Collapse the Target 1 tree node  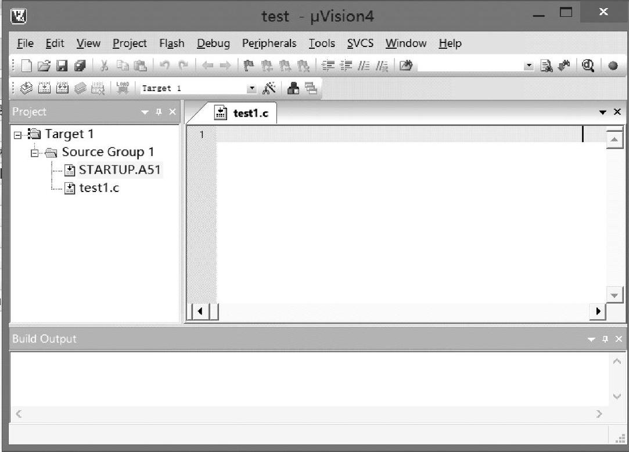point(17,135)
